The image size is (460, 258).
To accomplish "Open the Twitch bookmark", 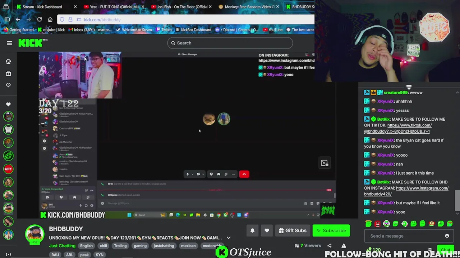I will pyautogui.click(x=164, y=30).
